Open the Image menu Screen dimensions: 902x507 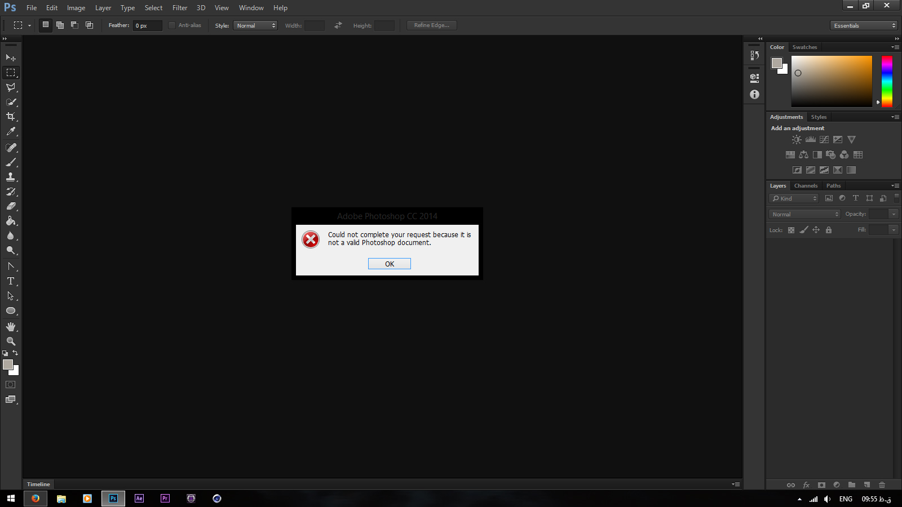[x=76, y=8]
